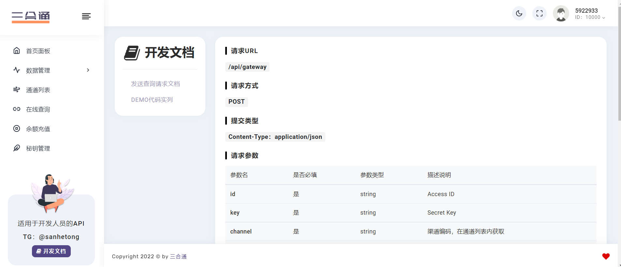Click the red heart icon in footer
The height and width of the screenshot is (267, 621).
pos(606,256)
